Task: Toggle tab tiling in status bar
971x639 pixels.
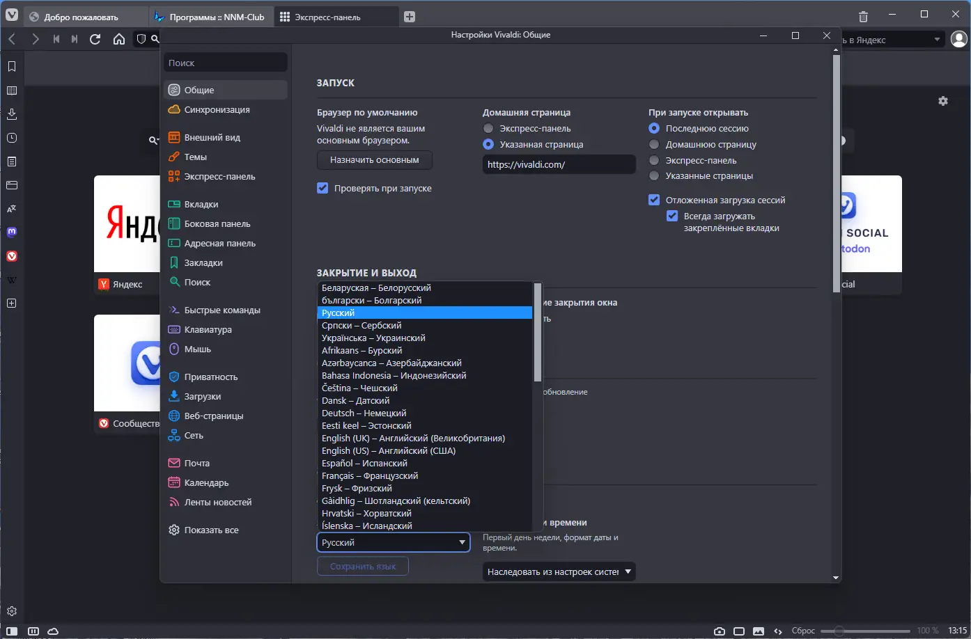Action: pyautogui.click(x=33, y=631)
